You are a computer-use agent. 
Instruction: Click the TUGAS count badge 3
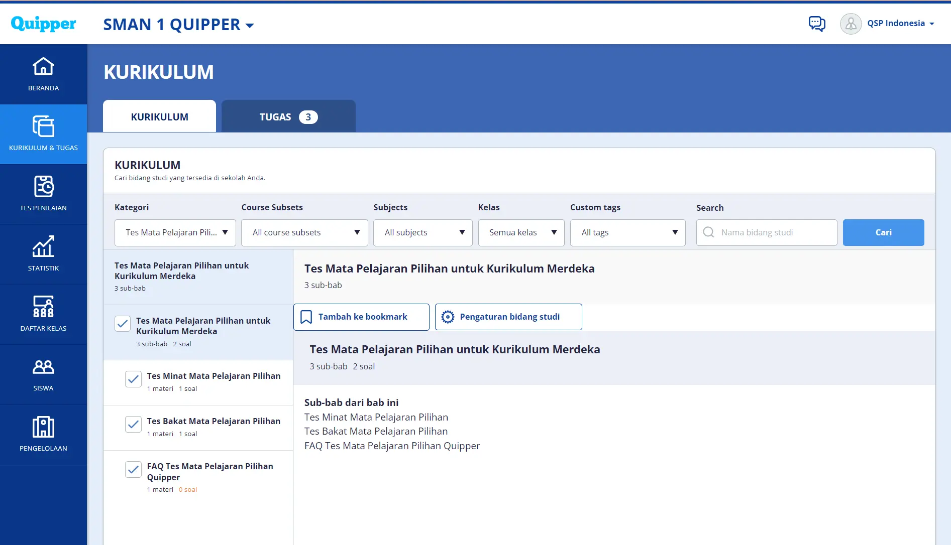pos(308,117)
